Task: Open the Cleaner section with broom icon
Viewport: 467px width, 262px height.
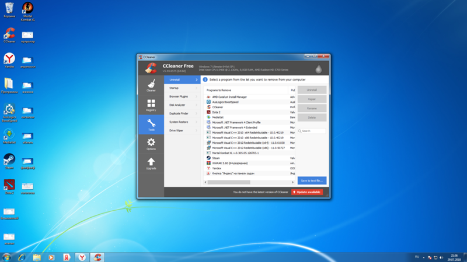Action: coord(151,85)
